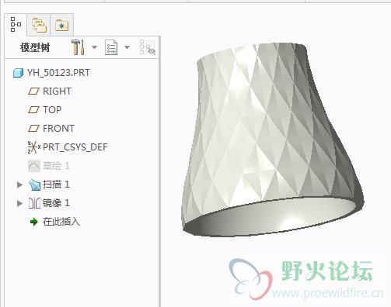The width and height of the screenshot is (391, 307).
Task: Select the 镜像 1 feature label
Action: [x=56, y=203]
